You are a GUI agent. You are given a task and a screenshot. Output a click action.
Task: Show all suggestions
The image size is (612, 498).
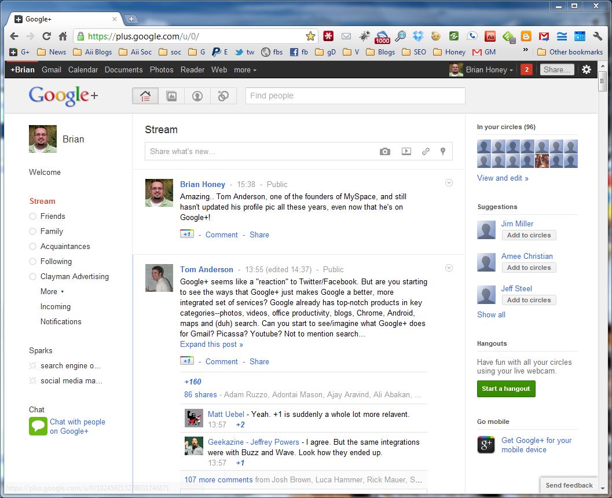(x=491, y=314)
